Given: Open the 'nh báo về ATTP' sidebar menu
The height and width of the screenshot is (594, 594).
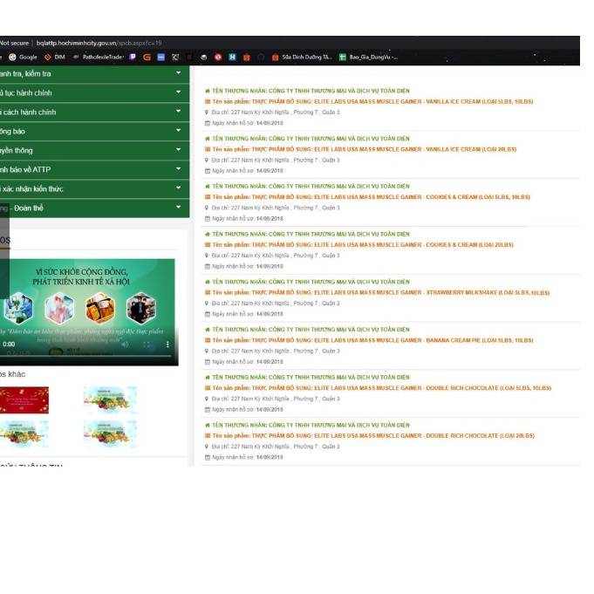Looking at the screenshot, I should (95, 170).
